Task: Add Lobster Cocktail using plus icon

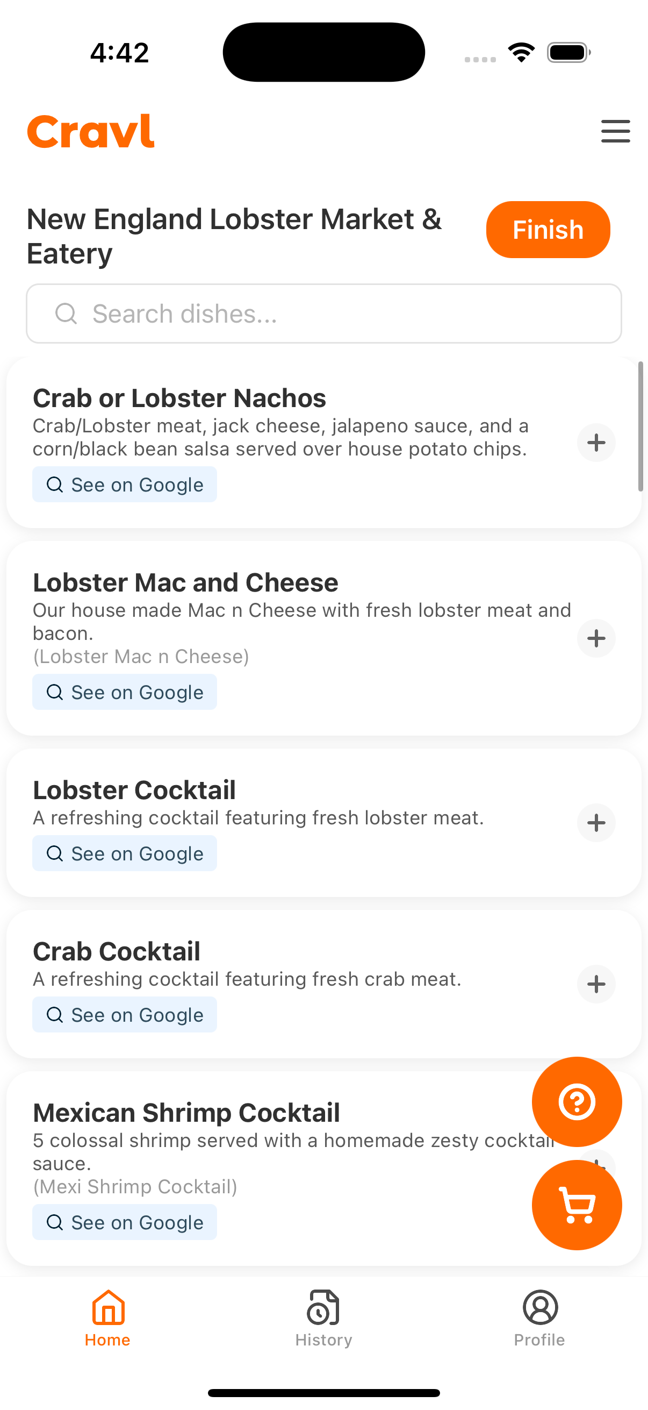Action: coord(596,823)
